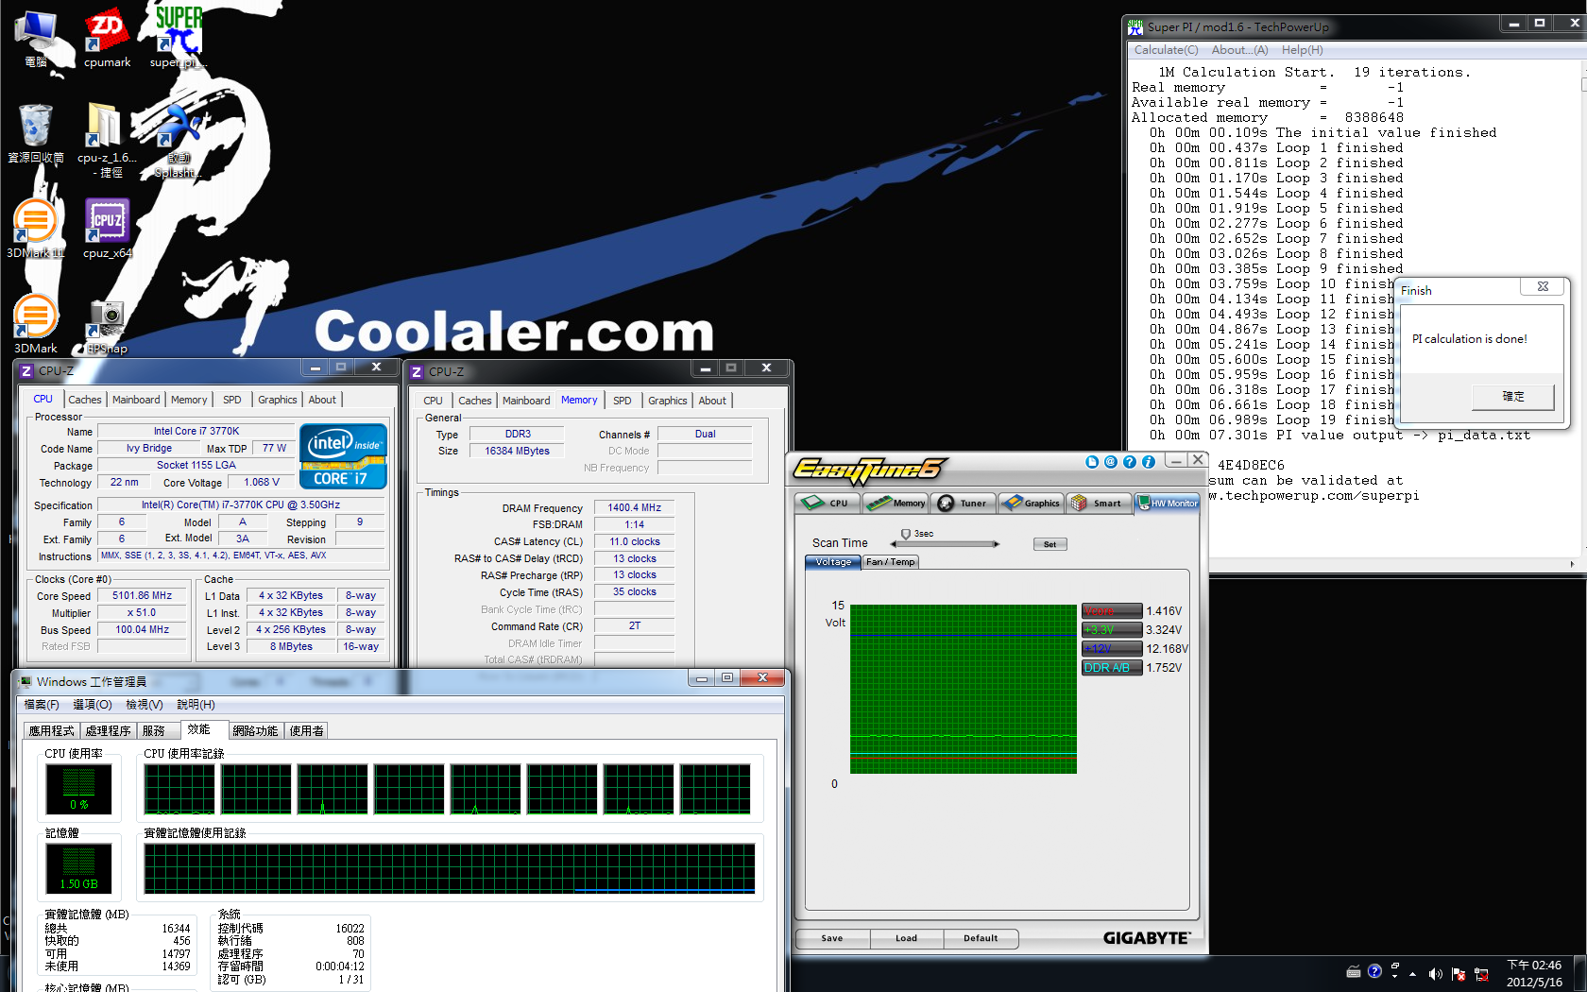Screen dimensions: 1587x992
Task: Show hidden system tray icons arrow
Action: 1412,973
